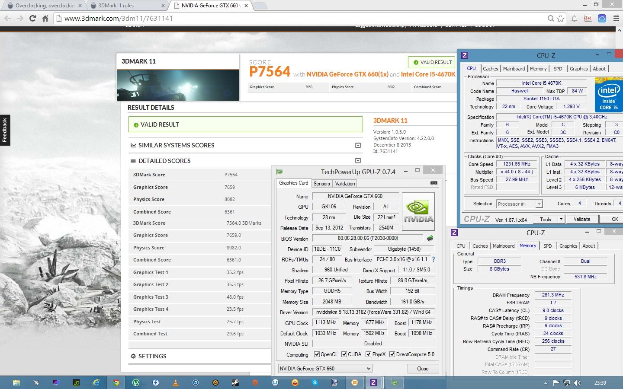Open the notification bell extension
The height and width of the screenshot is (389, 623).
(x=574, y=19)
